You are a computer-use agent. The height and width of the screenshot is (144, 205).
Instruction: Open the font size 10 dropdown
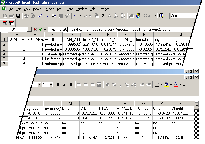[x=51, y=85]
